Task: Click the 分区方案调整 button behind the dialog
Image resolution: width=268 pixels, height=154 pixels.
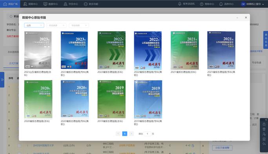Action: pyautogui.click(x=222, y=148)
